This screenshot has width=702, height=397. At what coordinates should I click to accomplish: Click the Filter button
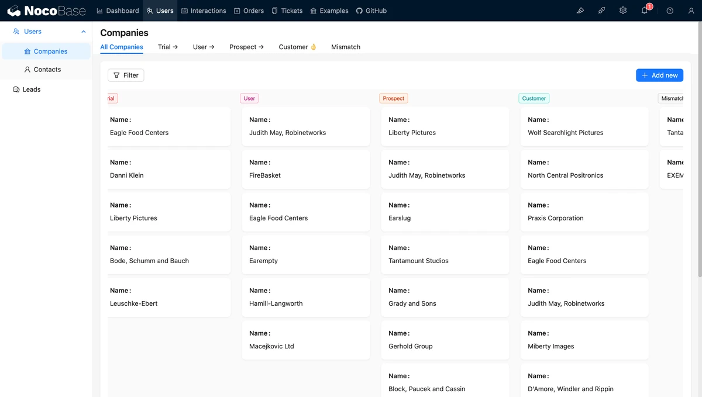[x=126, y=75]
